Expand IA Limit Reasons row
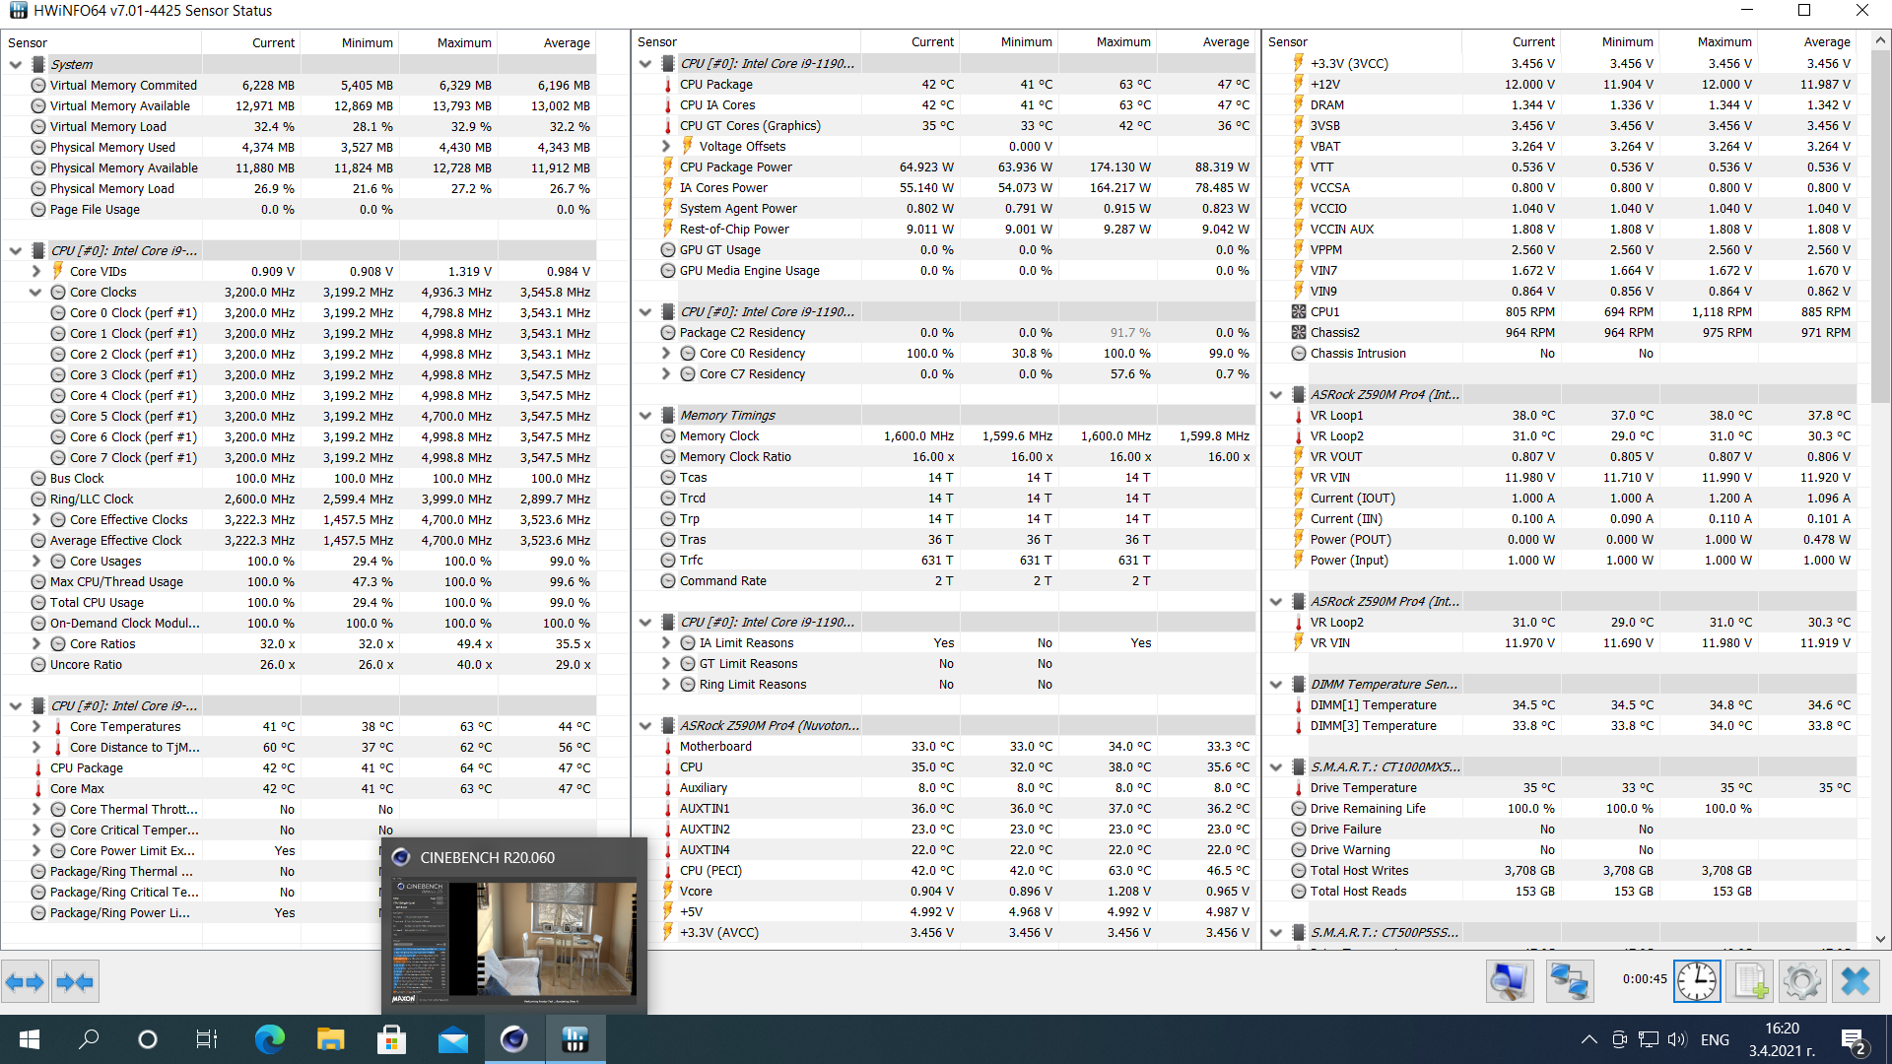This screenshot has height=1064, width=1892. (666, 642)
